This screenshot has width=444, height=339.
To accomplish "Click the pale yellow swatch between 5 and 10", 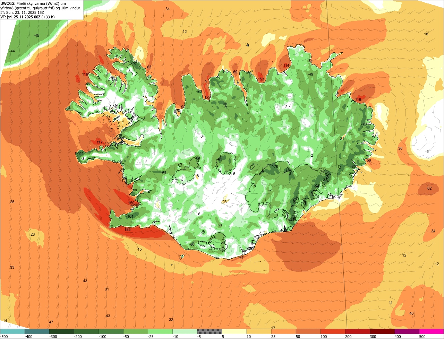I will [234, 331].
